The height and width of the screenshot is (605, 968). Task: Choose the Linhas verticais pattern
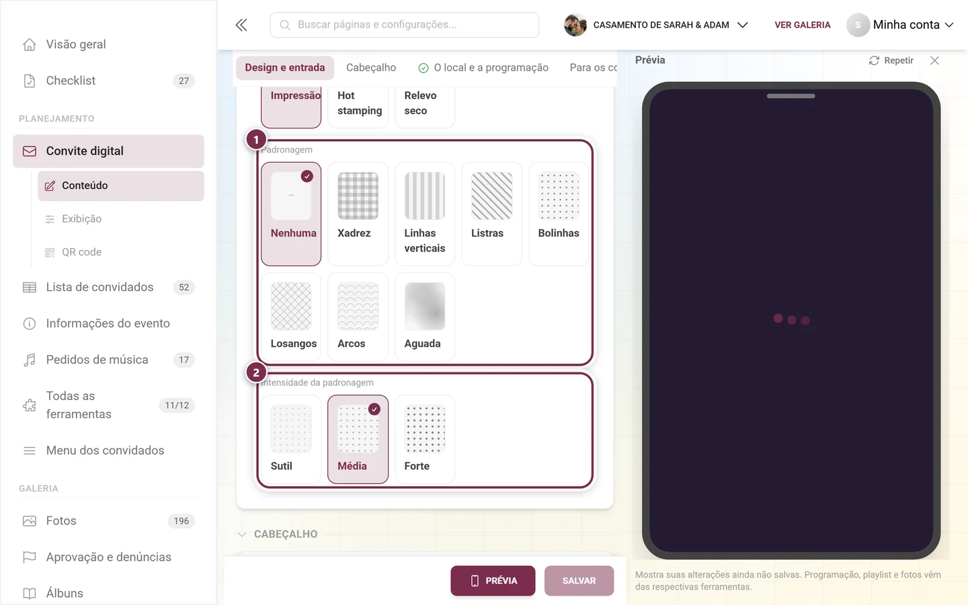pos(425,214)
